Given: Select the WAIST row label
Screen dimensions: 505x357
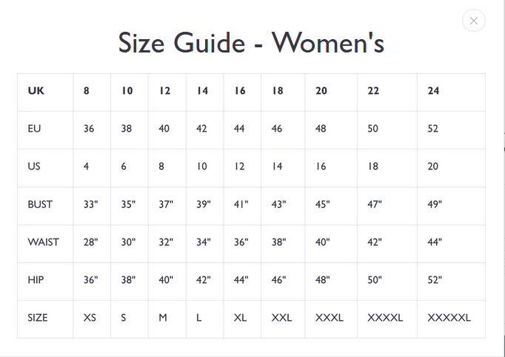Looking at the screenshot, I should (43, 242).
